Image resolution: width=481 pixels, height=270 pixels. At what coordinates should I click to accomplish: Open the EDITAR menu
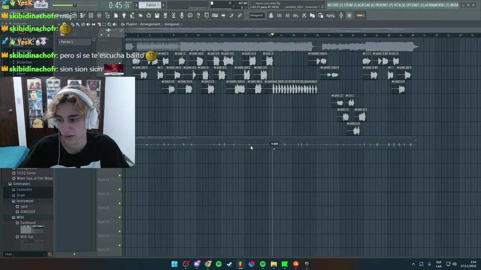(x=351, y=5)
